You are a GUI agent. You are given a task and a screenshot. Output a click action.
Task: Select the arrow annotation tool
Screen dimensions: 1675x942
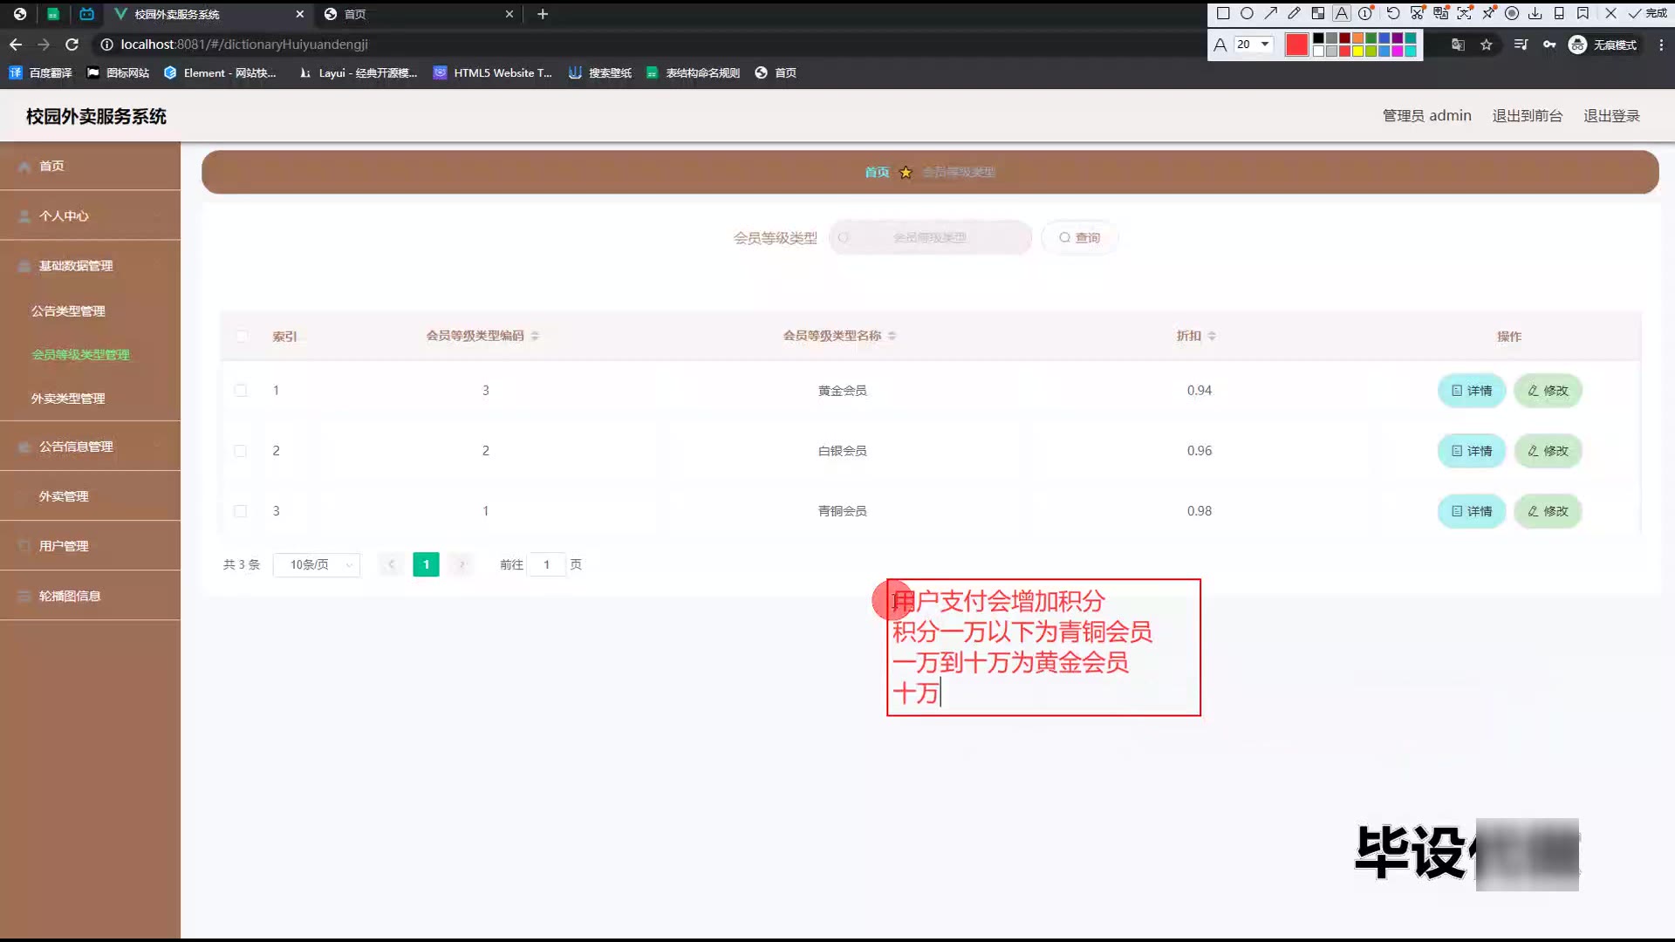(1271, 13)
